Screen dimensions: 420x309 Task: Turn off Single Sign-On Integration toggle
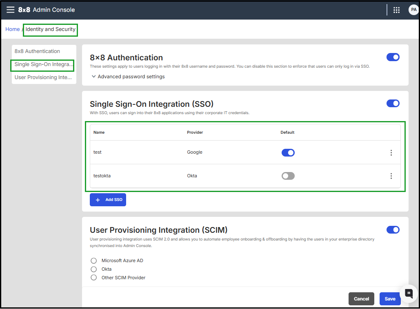click(393, 104)
